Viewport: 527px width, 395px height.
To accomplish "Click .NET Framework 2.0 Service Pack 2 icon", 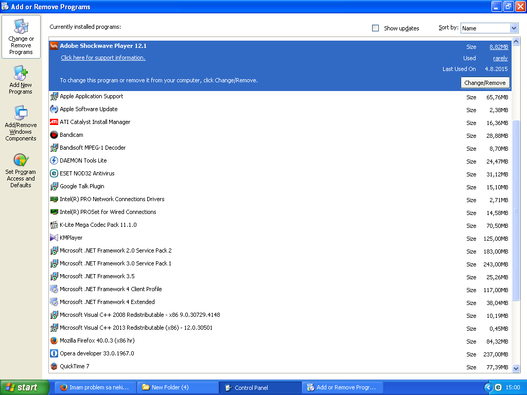I will click(54, 250).
